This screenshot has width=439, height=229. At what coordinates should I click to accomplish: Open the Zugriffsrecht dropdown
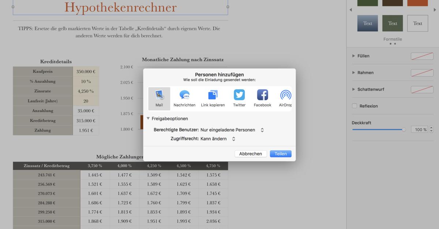point(233,138)
